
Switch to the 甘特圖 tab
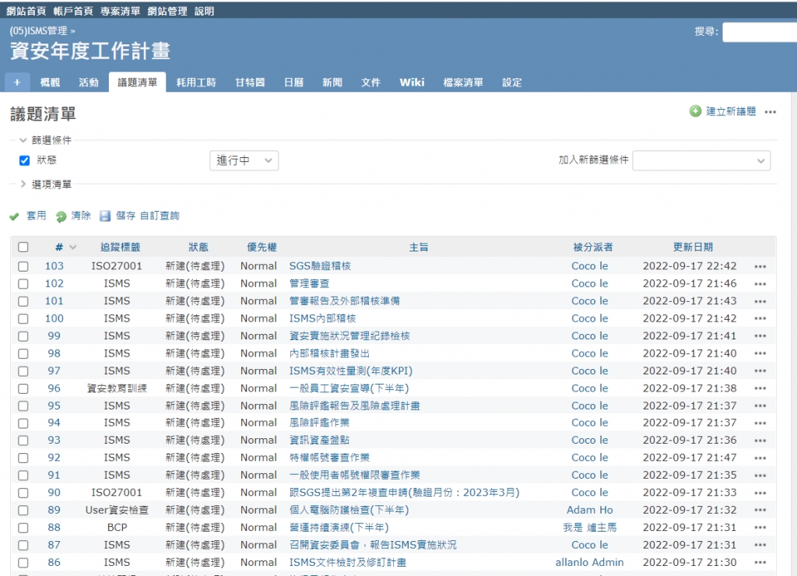[250, 83]
